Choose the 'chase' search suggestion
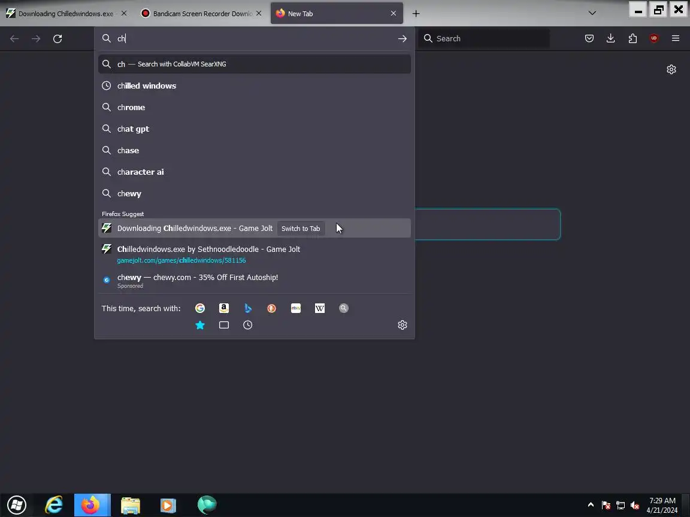Viewport: 690px width, 517px height. click(255, 150)
